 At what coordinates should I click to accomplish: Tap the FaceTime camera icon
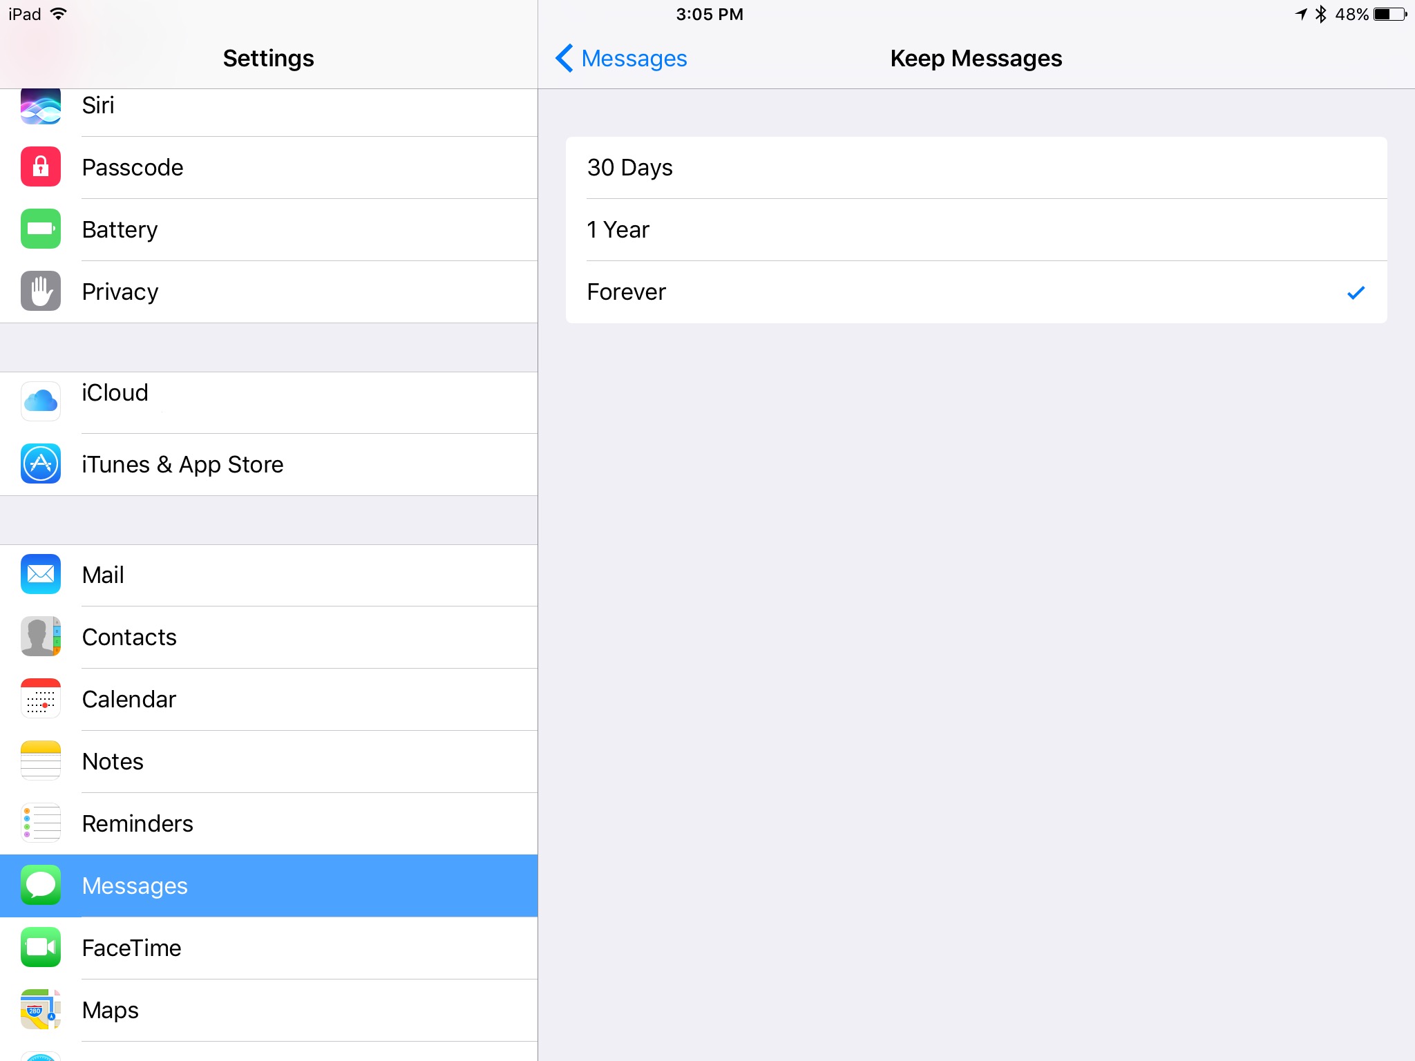pos(41,948)
